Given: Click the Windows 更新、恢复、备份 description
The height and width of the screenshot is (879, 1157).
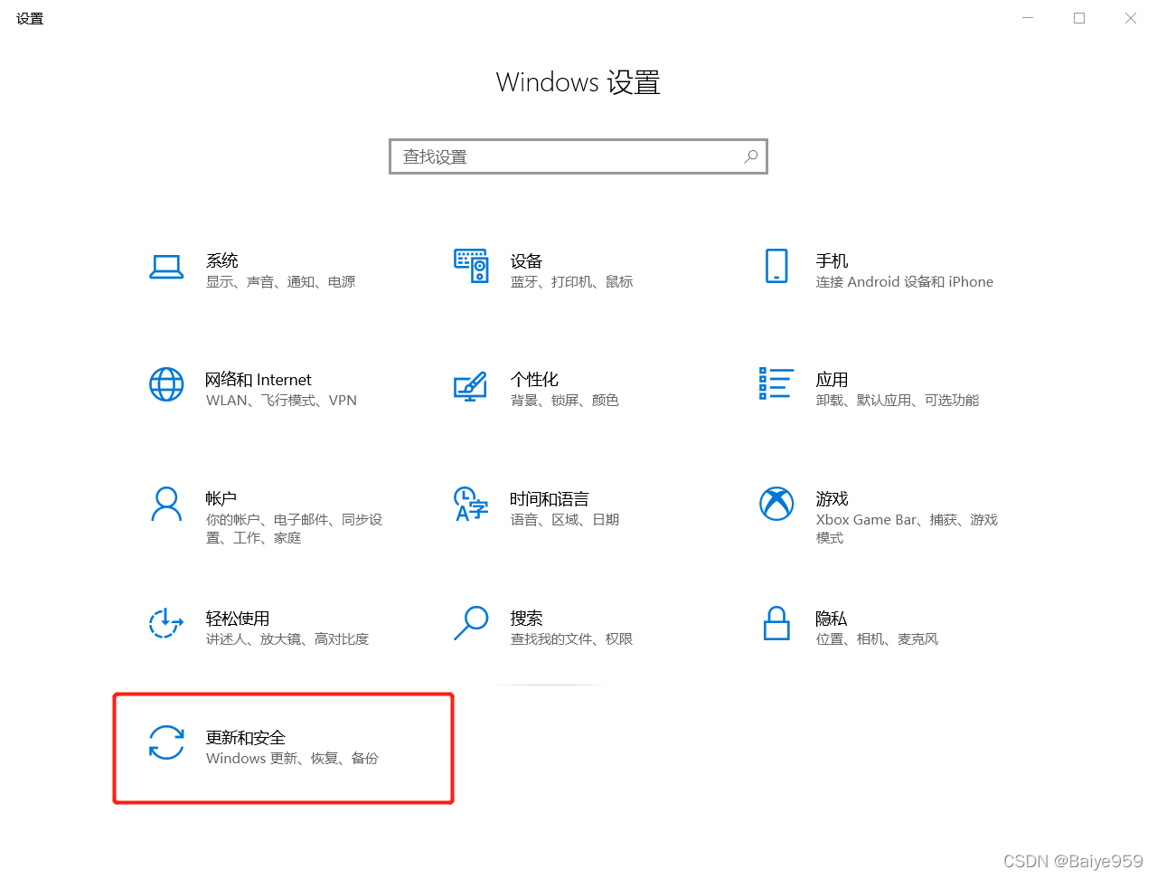Looking at the screenshot, I should click(x=293, y=759).
